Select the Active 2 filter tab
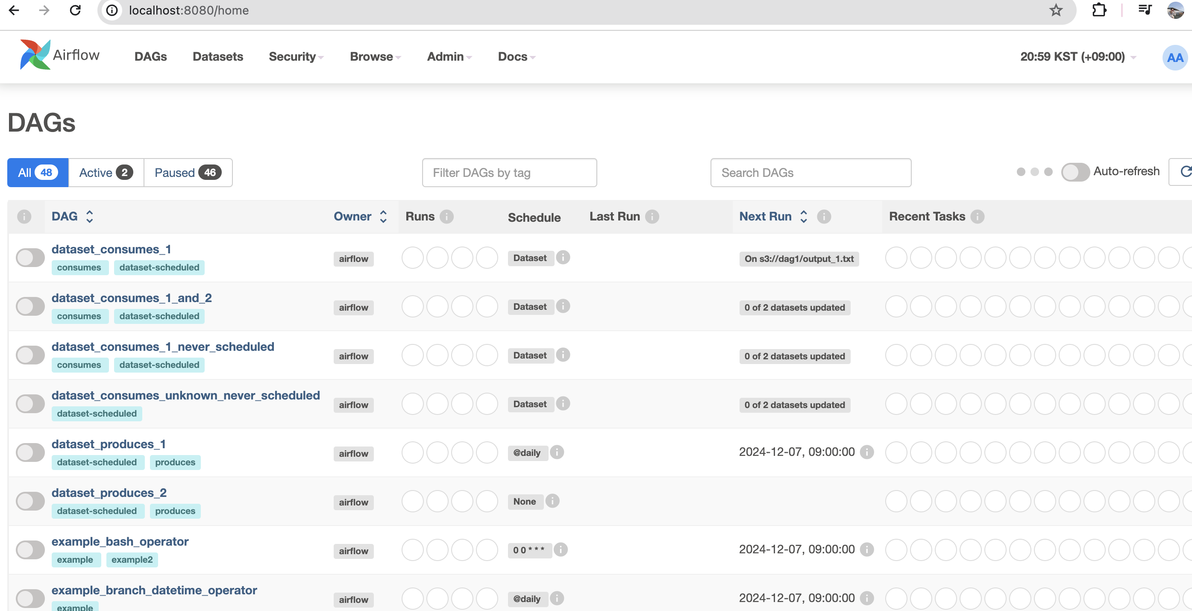Screen dimensions: 1192x611 click(106, 173)
